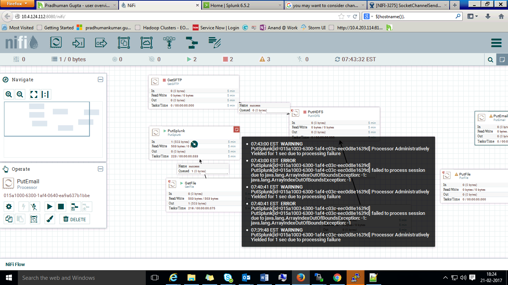The width and height of the screenshot is (508, 285).
Task: Collapse the Navigate panel
Action: [100, 79]
